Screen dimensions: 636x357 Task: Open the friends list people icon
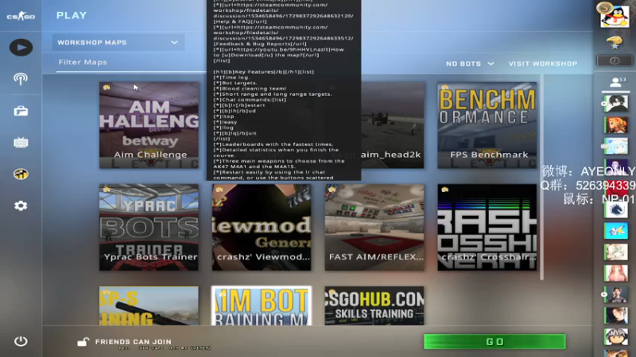pyautogui.click(x=615, y=83)
